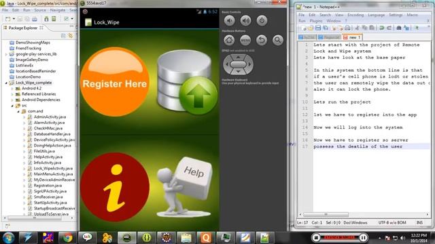Image resolution: width=435 pixels, height=244 pixels.
Task: Click Collapse All icon in Package Explorer
Action: pos(63,36)
